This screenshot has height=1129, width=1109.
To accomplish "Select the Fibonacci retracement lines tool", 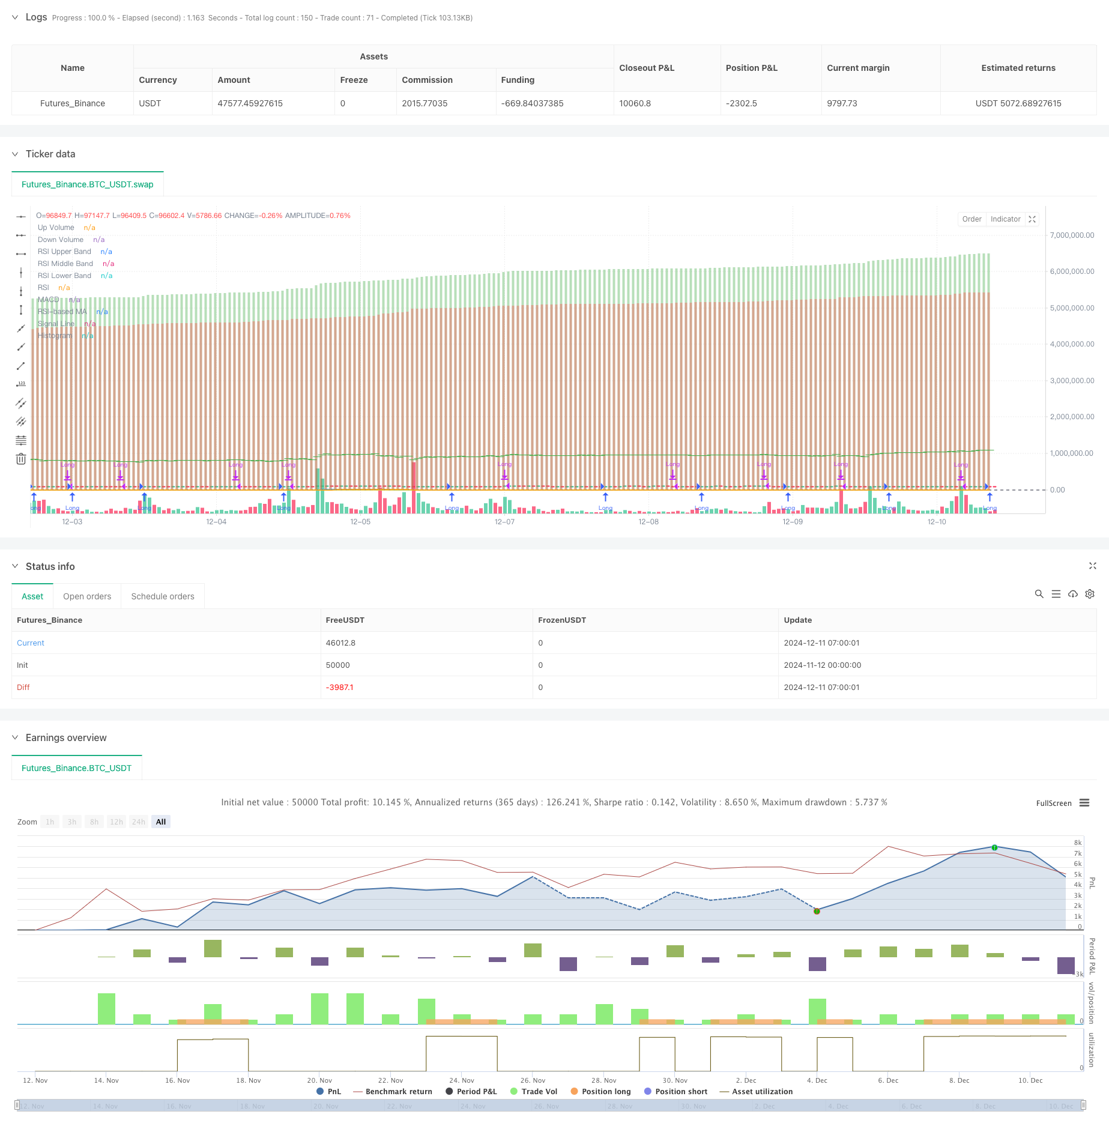I will pos(21,440).
